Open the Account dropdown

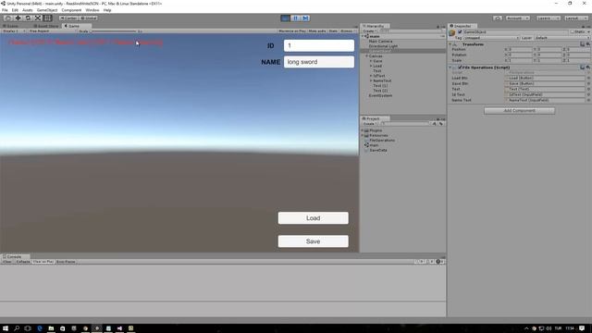[x=517, y=18]
